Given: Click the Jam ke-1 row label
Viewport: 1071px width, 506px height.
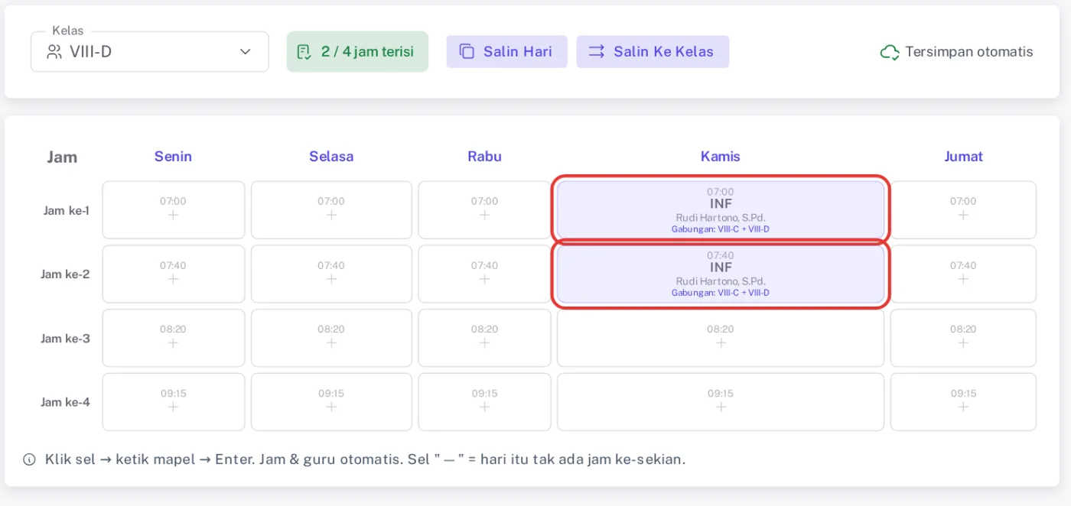Looking at the screenshot, I should click(x=67, y=210).
